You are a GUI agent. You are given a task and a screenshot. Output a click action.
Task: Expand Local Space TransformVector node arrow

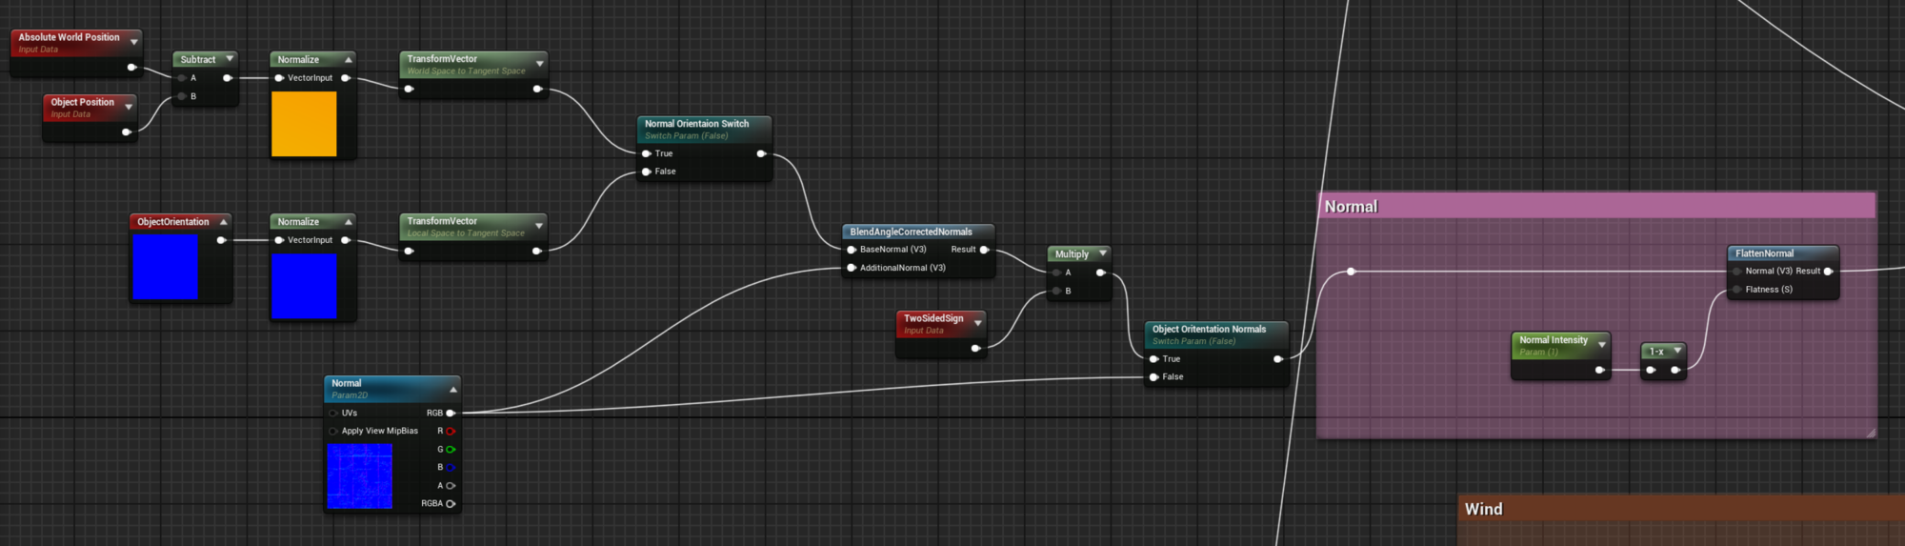[539, 226]
